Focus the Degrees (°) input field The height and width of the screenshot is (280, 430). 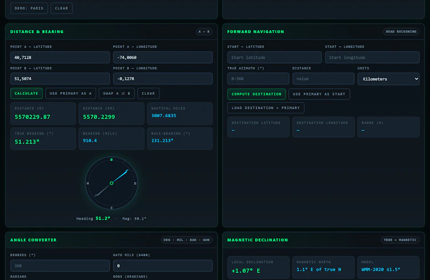[x=60, y=265]
